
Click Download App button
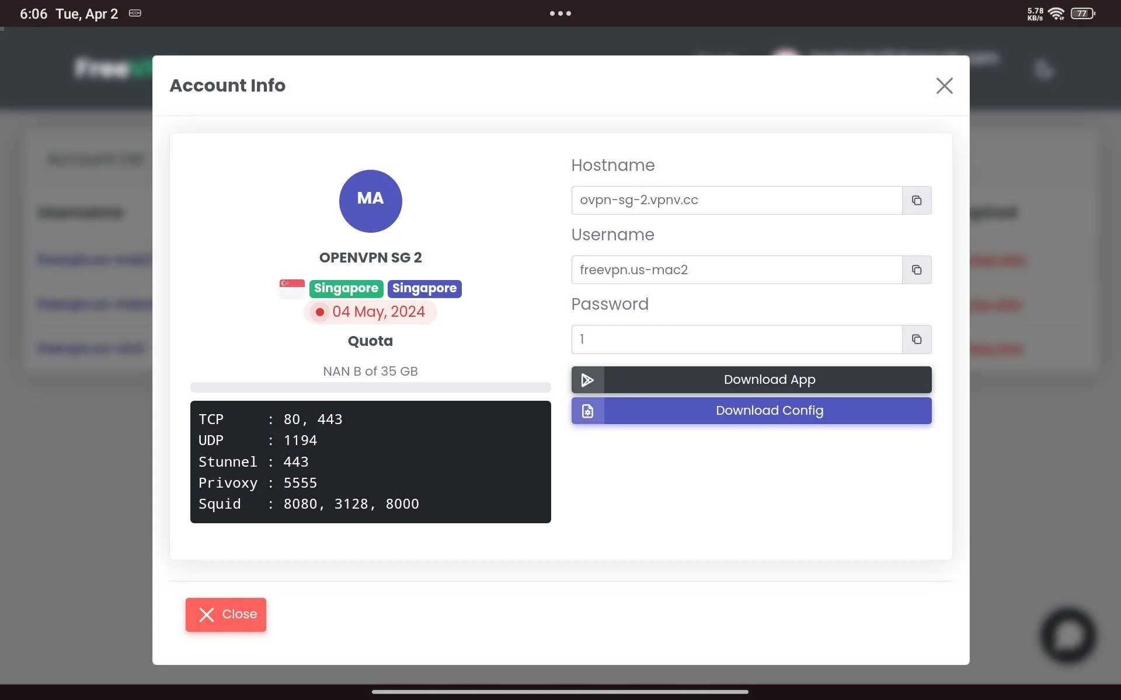tap(751, 380)
